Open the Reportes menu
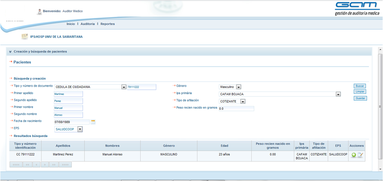This screenshot has width=383, height=181. (x=107, y=24)
